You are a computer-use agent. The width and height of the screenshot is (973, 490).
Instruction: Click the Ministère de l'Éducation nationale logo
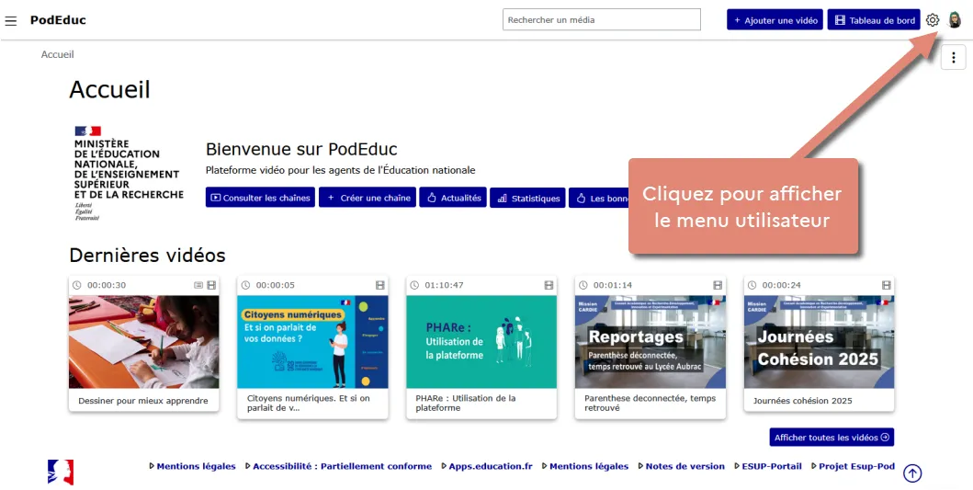(x=129, y=173)
